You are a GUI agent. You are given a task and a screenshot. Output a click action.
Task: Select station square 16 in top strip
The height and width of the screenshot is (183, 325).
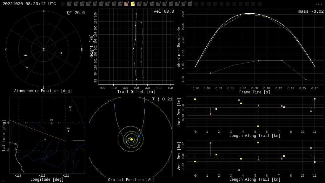tap(164, 4)
